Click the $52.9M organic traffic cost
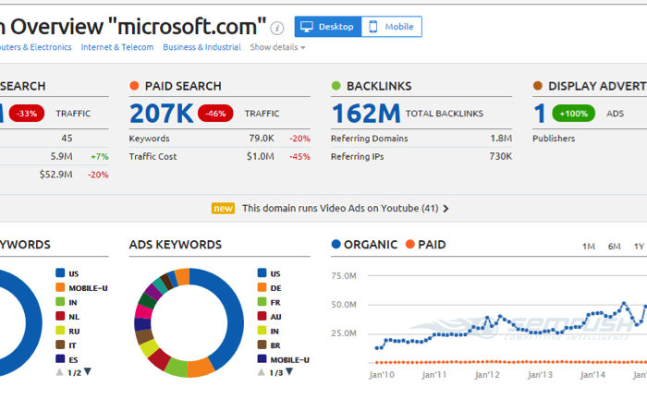This screenshot has height=399, width=647. point(56,175)
